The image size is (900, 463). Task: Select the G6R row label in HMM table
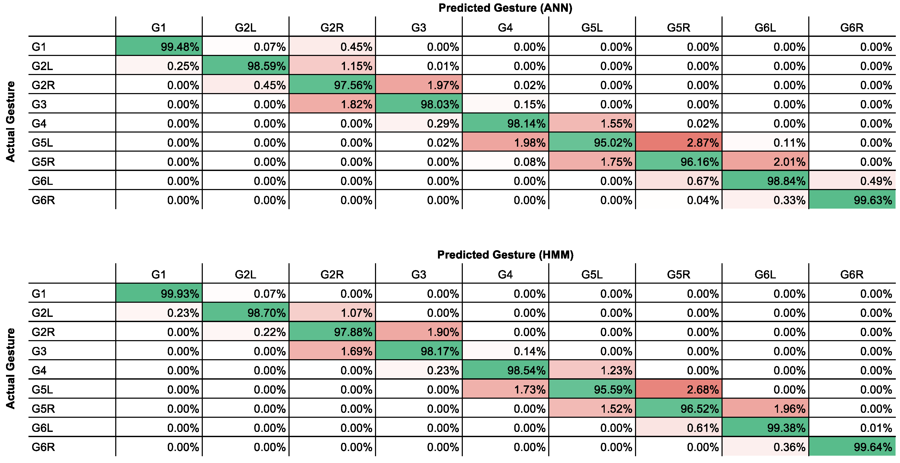pyautogui.click(x=43, y=447)
